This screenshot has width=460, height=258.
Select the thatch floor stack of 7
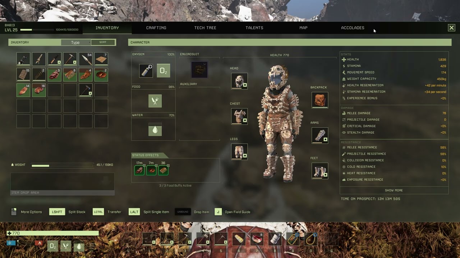101,59
